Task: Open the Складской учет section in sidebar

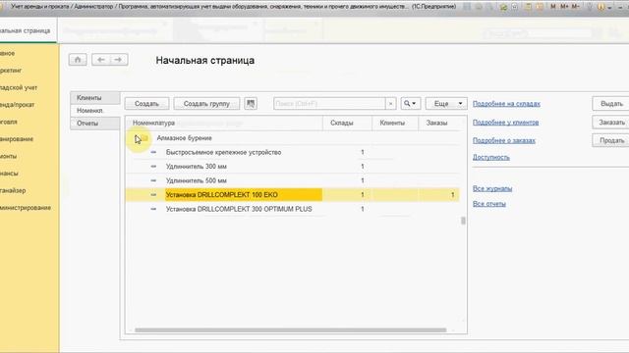Action: pyautogui.click(x=19, y=87)
